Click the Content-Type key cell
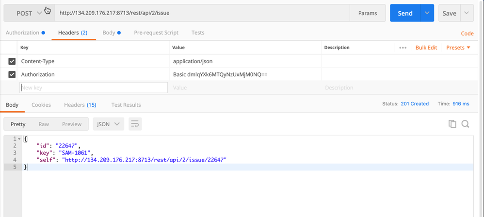Image resolution: width=484 pixels, height=217 pixels. pos(94,61)
